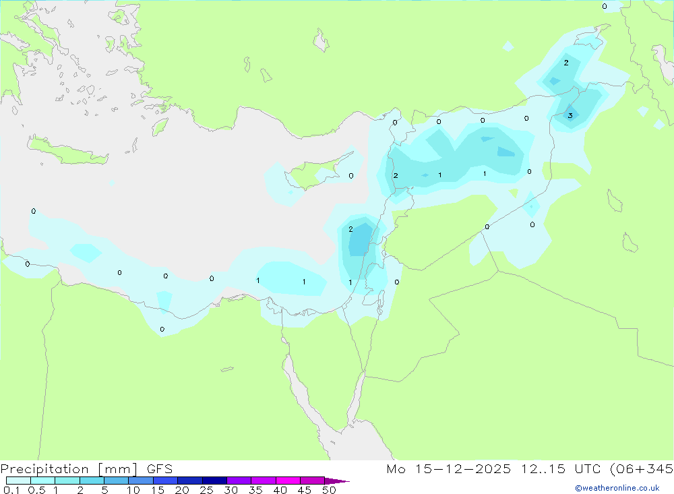674x494 pixels.
Task: Click the 5–10 mm legend color swatch
Action: pos(116,481)
